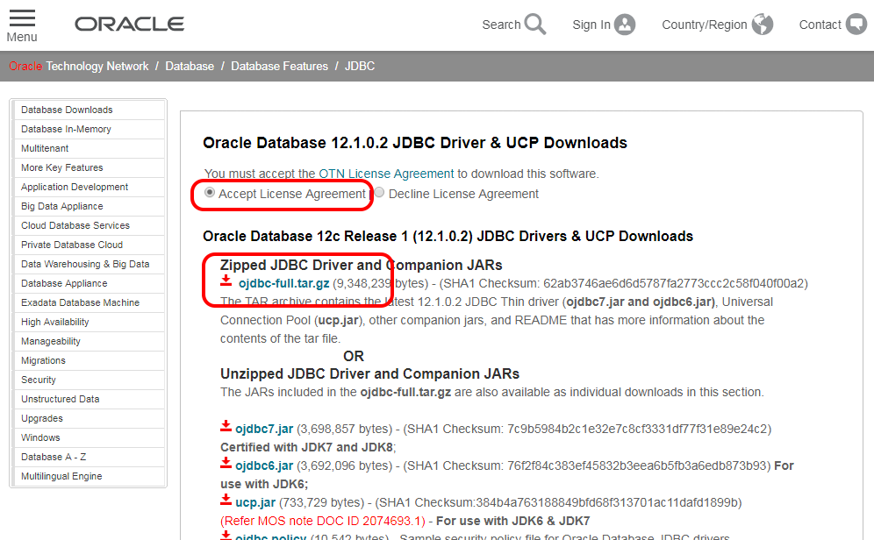This screenshot has width=874, height=540.
Task: Click the Search text label
Action: [501, 25]
